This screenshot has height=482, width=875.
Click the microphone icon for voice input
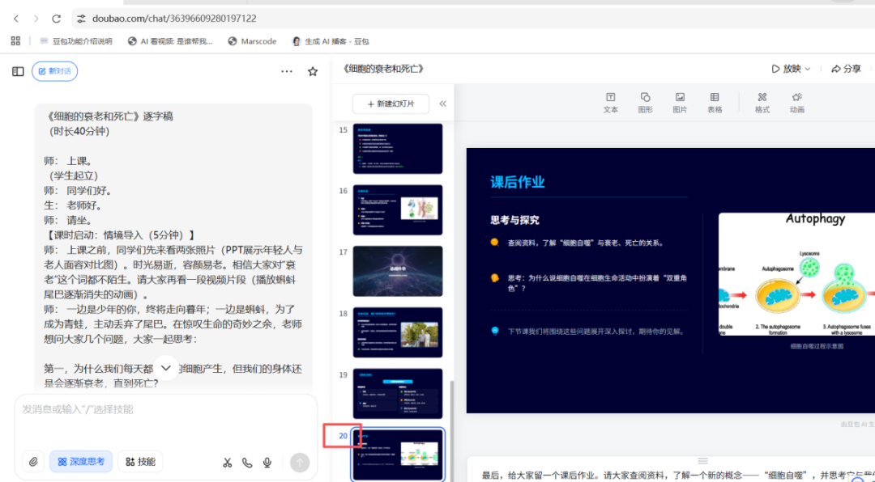tap(267, 462)
